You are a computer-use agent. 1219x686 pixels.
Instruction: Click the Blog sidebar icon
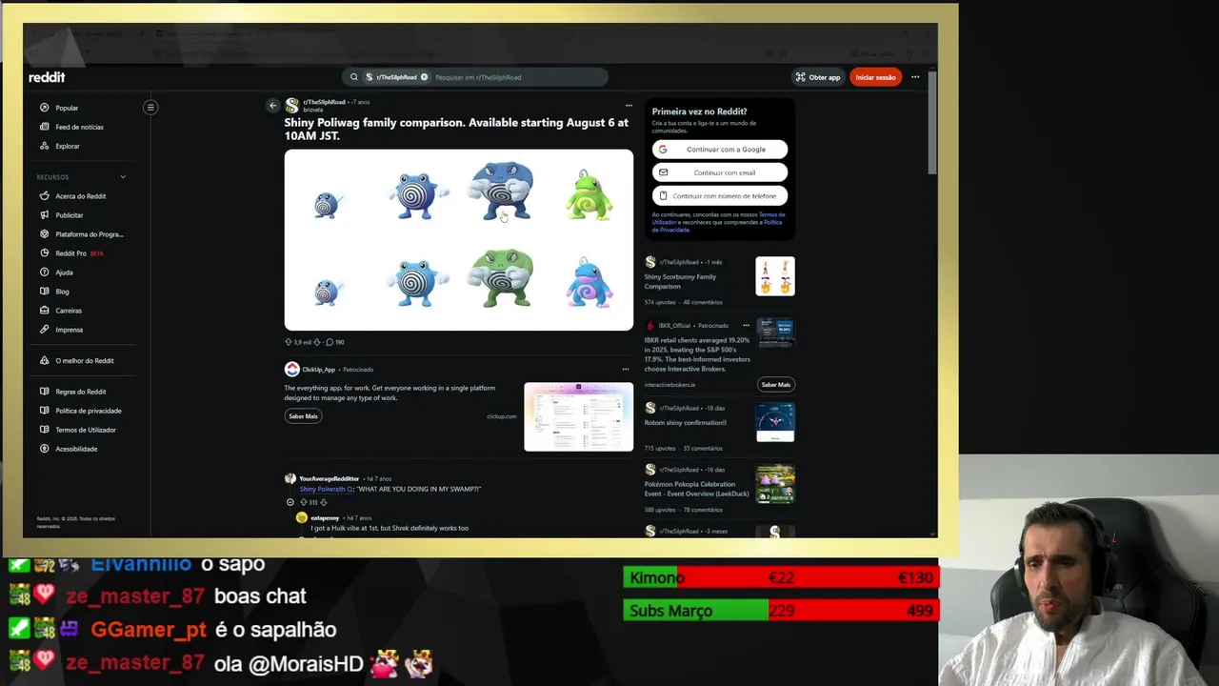[45, 292]
